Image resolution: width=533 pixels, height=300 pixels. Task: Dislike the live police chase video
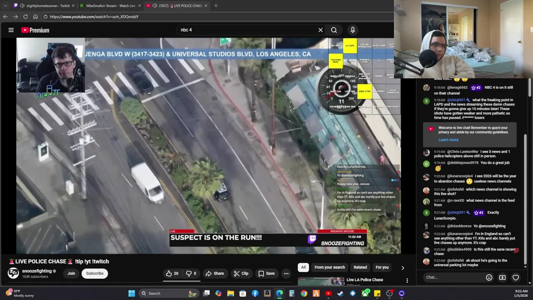pyautogui.click(x=191, y=273)
